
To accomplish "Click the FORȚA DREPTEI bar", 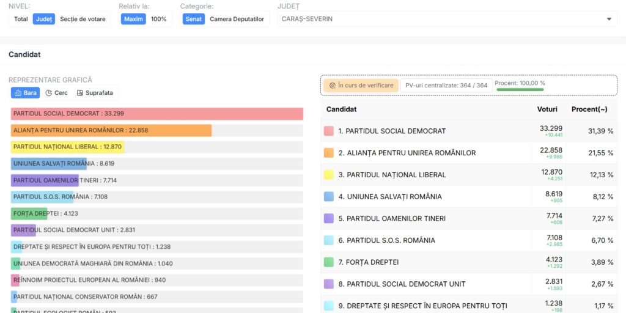I will coord(29,213).
